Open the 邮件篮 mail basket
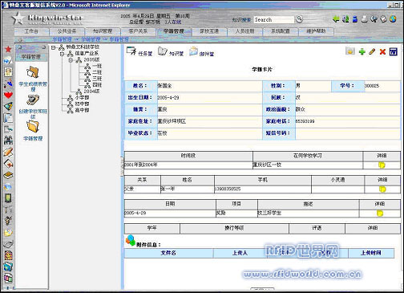The height and width of the screenshot is (293, 404). (202, 51)
